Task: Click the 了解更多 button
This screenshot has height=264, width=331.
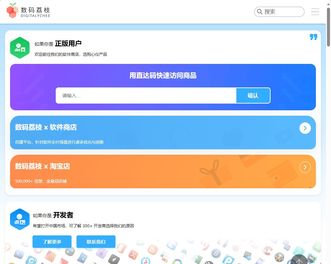Action: click(52, 241)
